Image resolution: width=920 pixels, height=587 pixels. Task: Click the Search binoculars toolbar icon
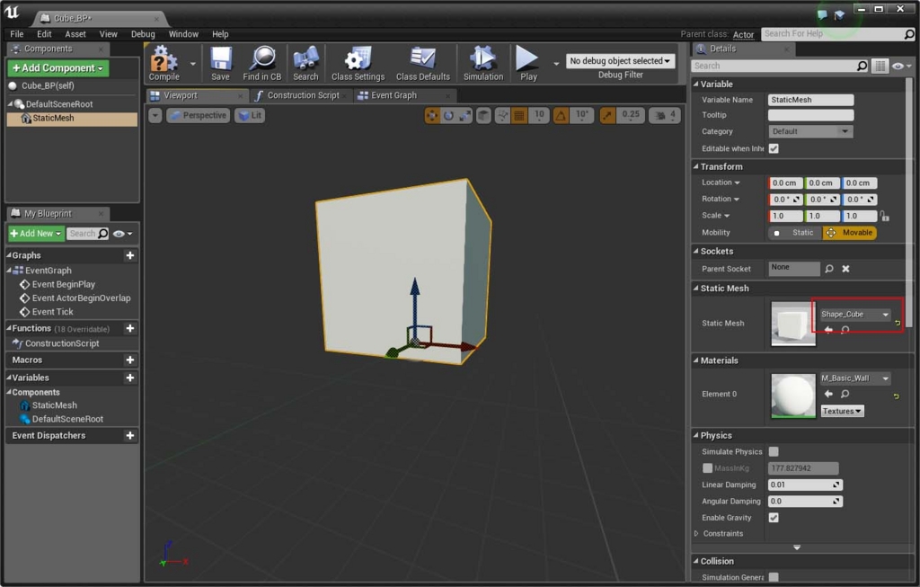[x=305, y=63]
